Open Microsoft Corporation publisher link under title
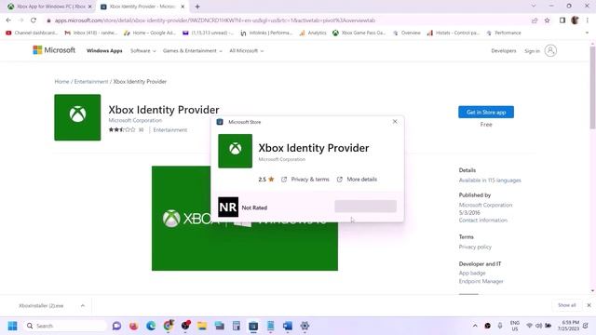This screenshot has height=335, width=596. point(135,120)
